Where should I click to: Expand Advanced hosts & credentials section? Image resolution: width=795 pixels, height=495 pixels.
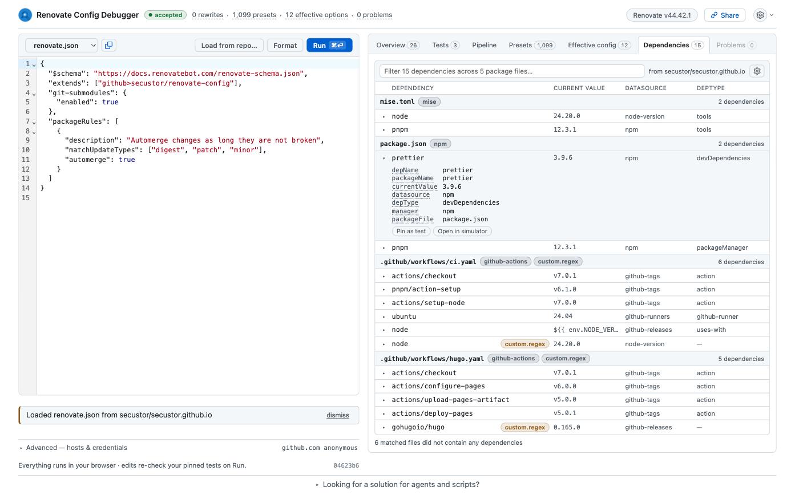pyautogui.click(x=73, y=448)
